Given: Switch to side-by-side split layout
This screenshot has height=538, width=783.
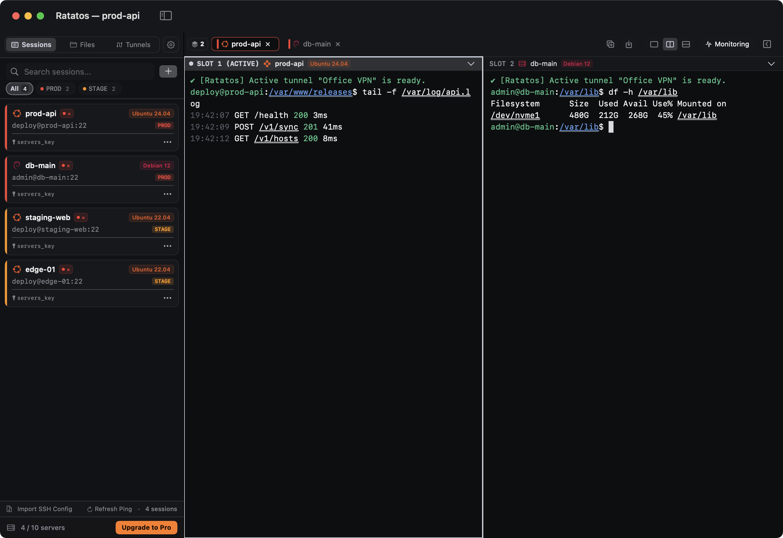Looking at the screenshot, I should (x=670, y=44).
